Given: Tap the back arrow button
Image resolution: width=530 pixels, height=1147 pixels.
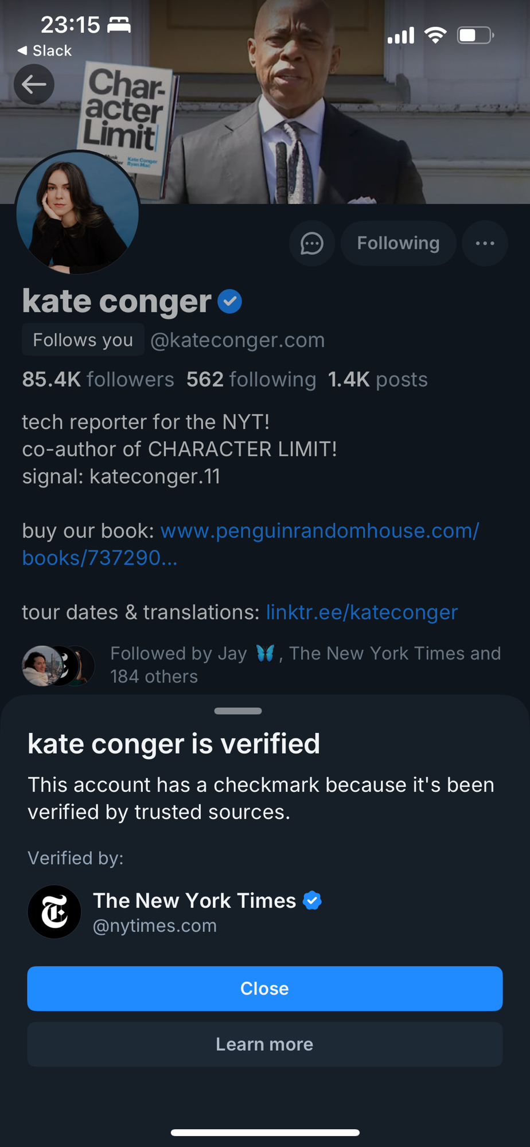Looking at the screenshot, I should (x=34, y=85).
